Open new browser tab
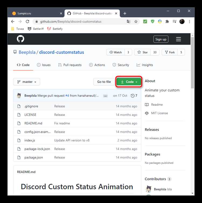202x203 pixels. pyautogui.click(x=125, y=13)
